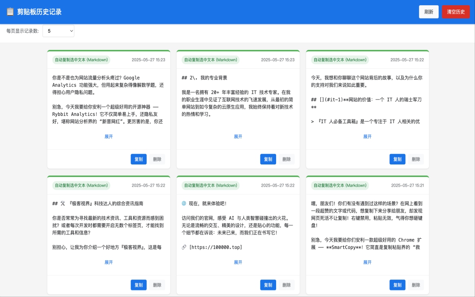Copy the 我的专业背景 card content

coord(268,159)
